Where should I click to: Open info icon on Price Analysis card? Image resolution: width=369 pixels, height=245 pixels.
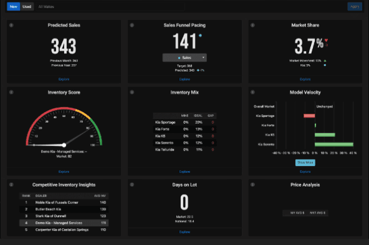[x=252, y=185]
